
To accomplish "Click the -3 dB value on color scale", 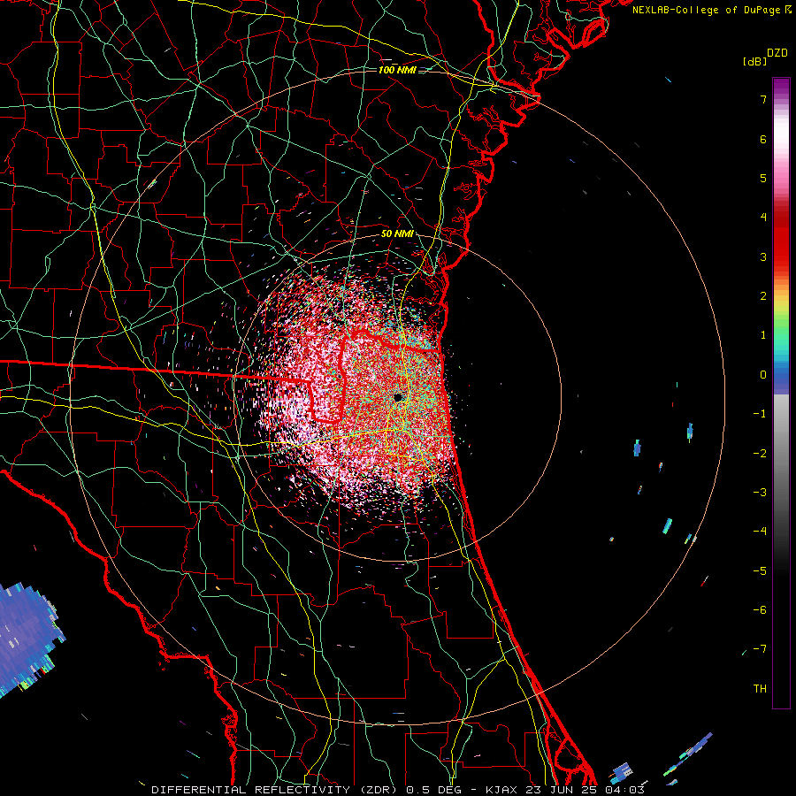I will pyautogui.click(x=760, y=492).
